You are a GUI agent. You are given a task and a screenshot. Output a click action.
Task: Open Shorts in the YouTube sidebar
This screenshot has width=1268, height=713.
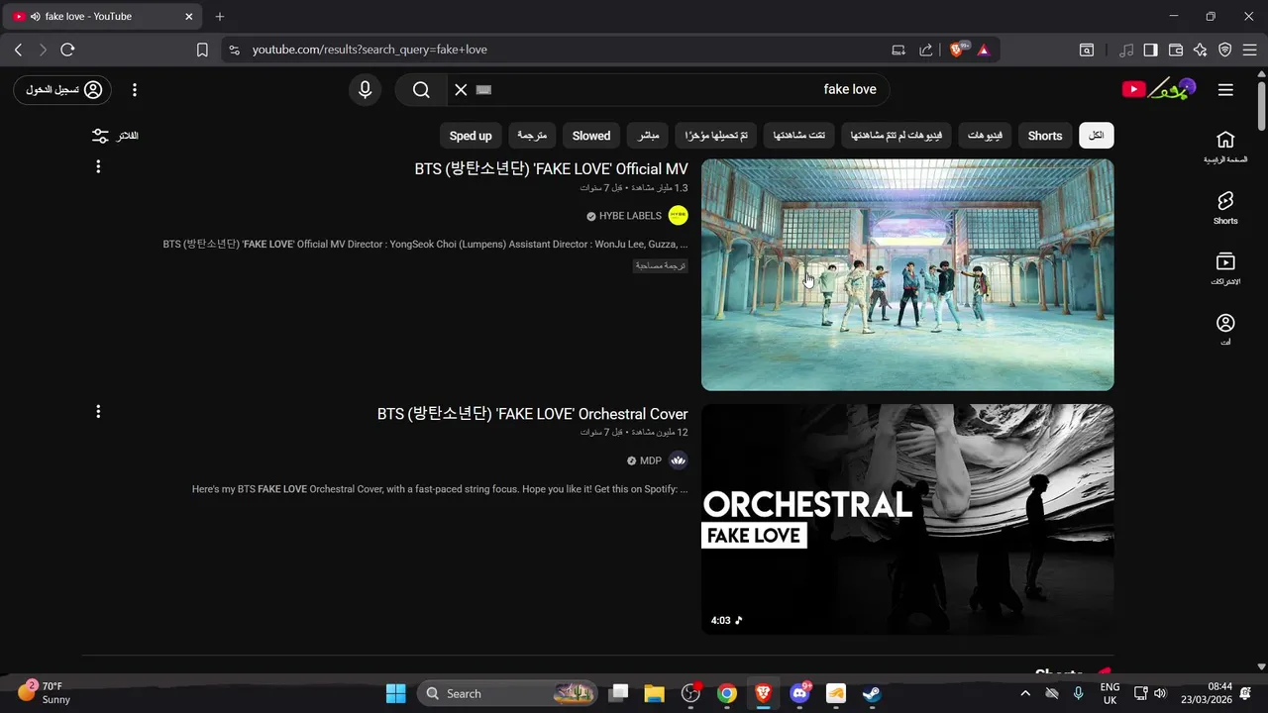tap(1225, 208)
